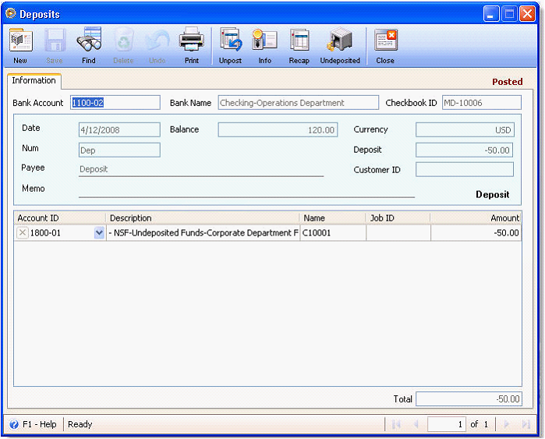The height and width of the screenshot is (439, 545).
Task: Click the Amount column header
Action: point(476,218)
